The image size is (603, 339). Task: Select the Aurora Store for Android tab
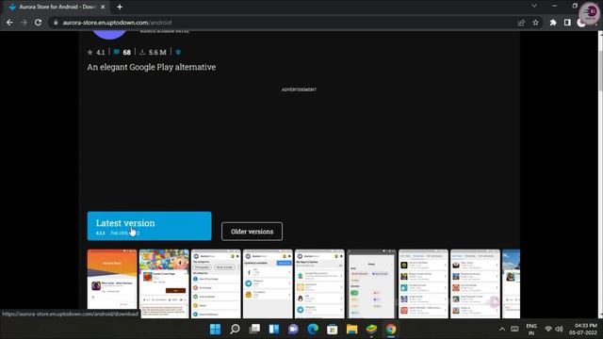click(x=57, y=7)
